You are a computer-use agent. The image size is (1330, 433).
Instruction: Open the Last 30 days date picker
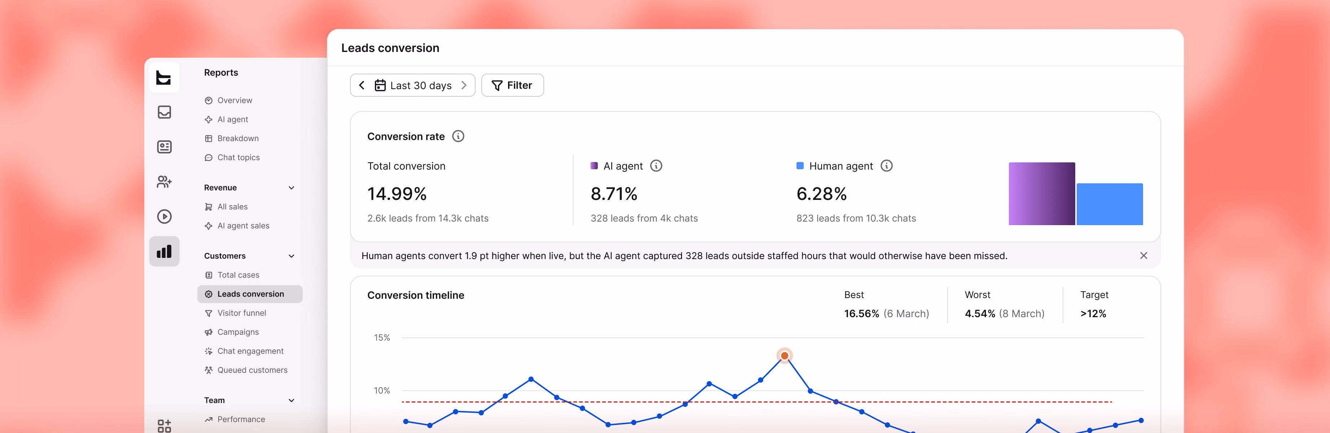point(412,85)
